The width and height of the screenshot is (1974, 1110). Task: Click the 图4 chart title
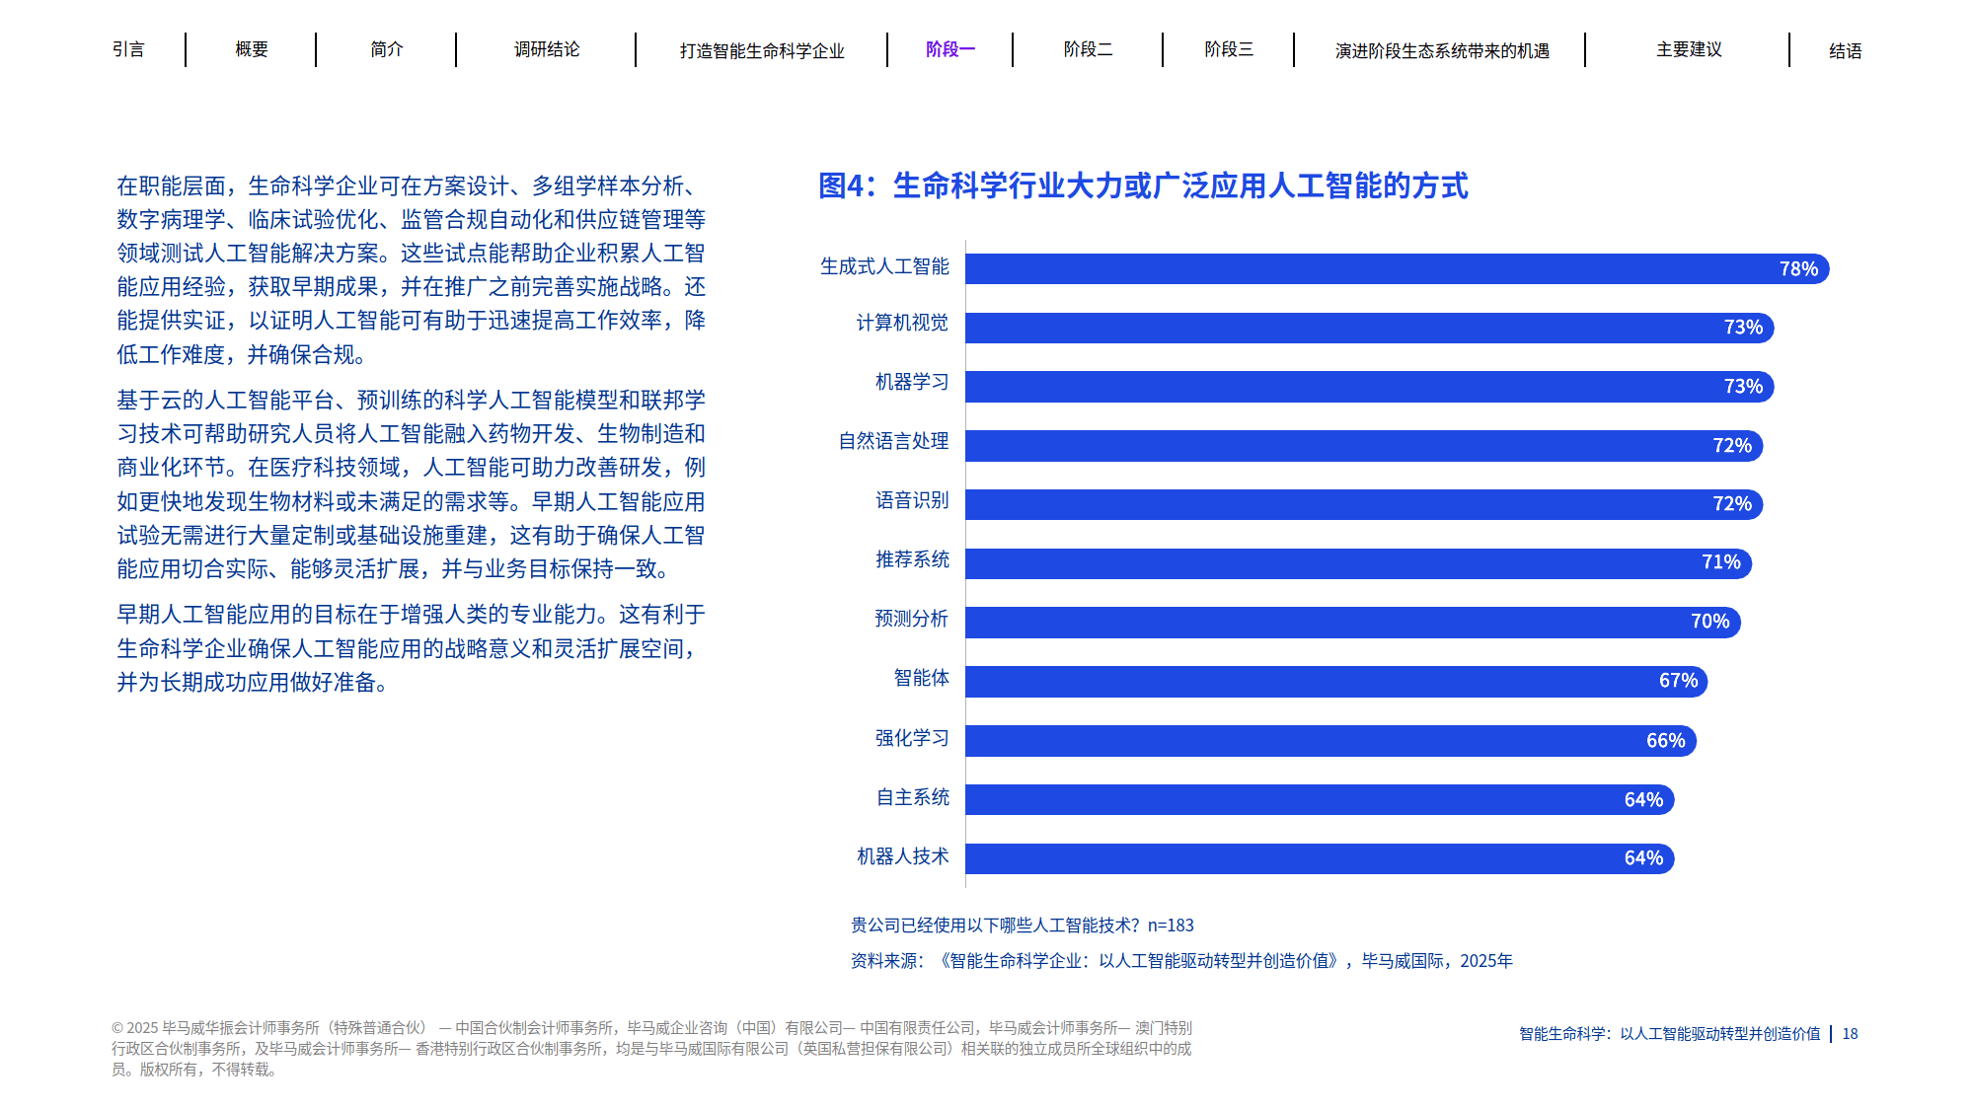(1145, 185)
